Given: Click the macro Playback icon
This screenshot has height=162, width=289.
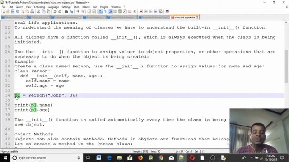Looking at the screenshot, I should [x=151, y=12].
